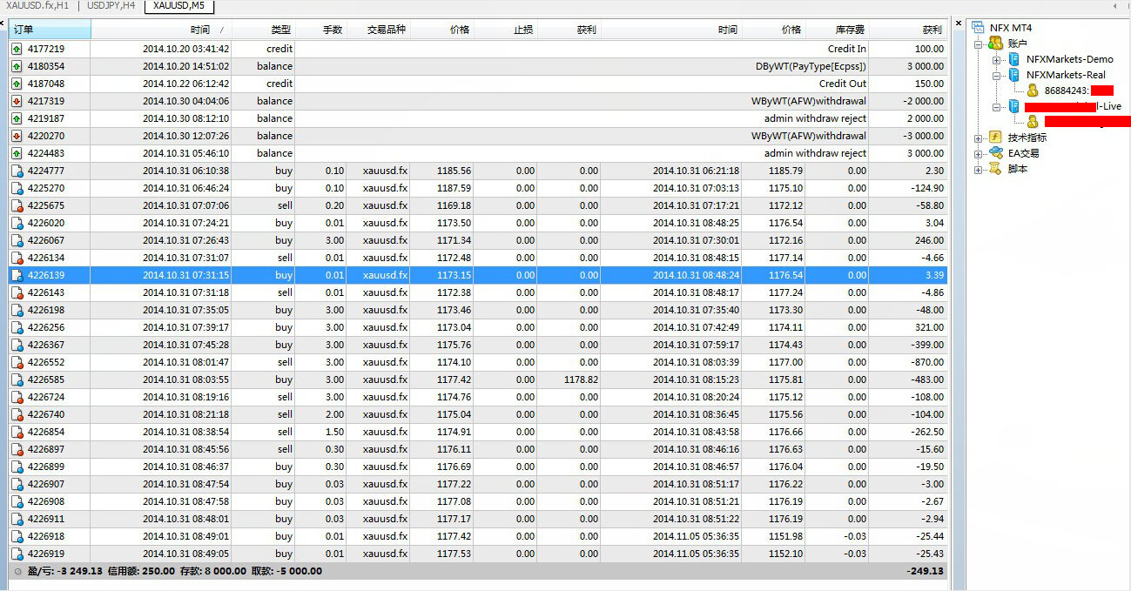1131x591 pixels.
Task: Click sell order icon of 4226134
Action: [x=17, y=258]
